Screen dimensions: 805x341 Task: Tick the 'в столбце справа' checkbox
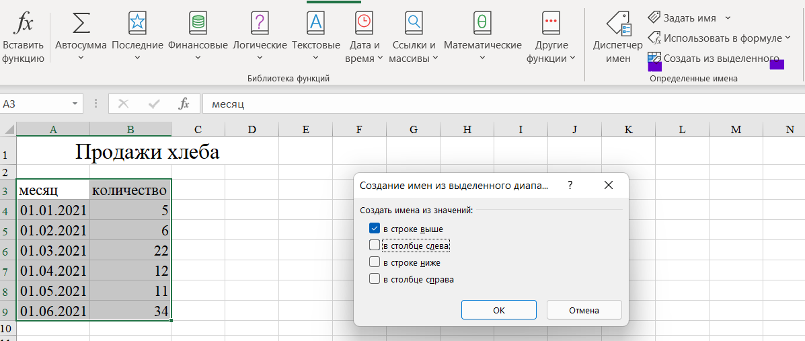[375, 279]
